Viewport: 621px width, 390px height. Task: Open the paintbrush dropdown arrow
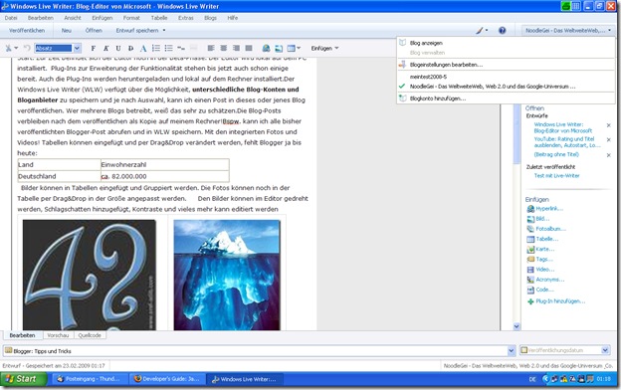[x=487, y=31]
